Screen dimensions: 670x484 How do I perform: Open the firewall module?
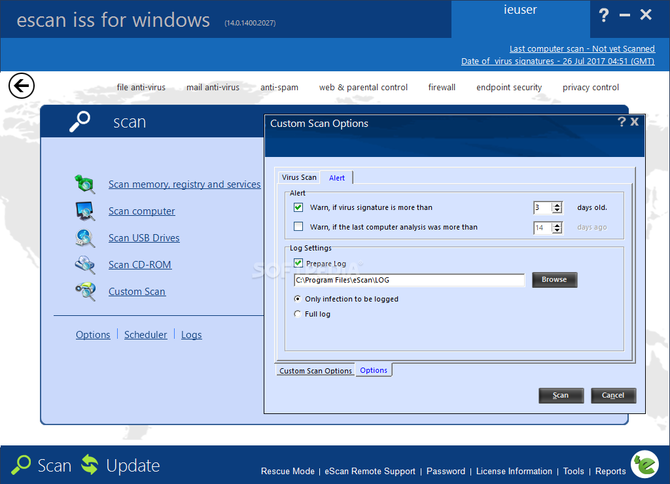tap(442, 87)
